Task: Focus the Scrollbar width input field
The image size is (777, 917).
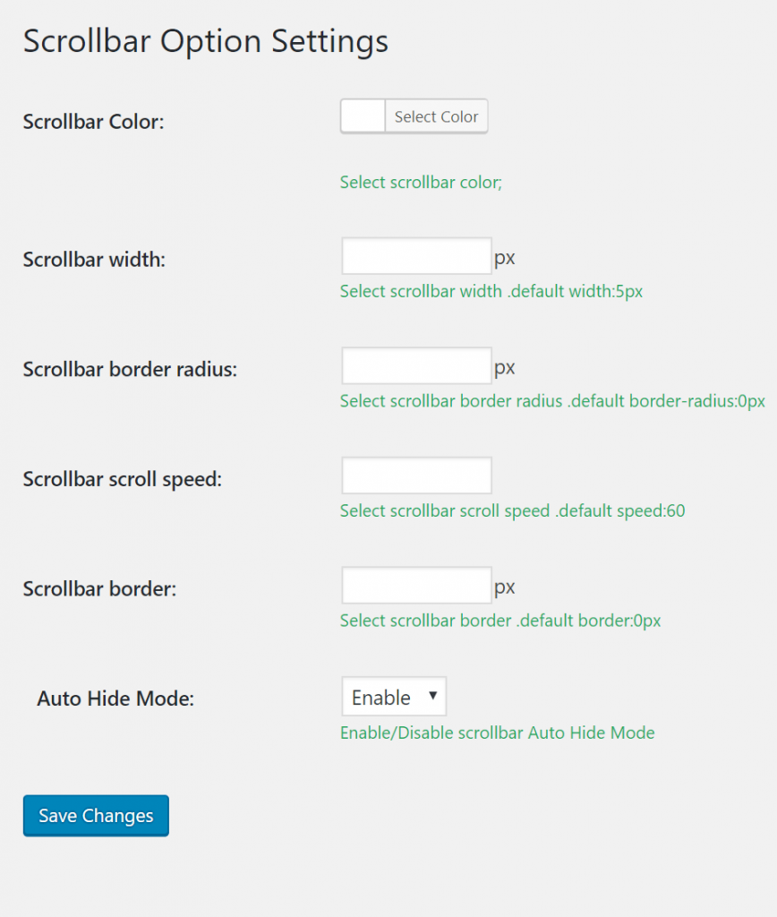Action: tap(416, 257)
